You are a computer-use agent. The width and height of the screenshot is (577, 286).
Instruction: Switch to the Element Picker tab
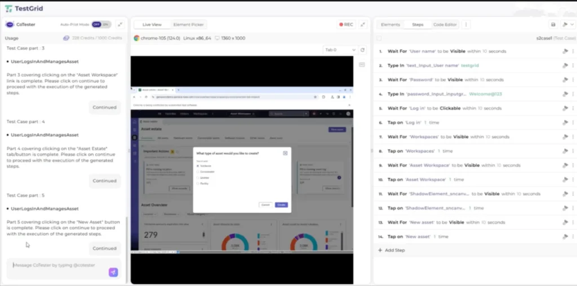(189, 25)
